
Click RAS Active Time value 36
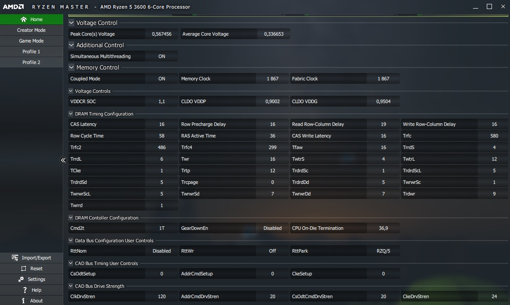[272, 136]
